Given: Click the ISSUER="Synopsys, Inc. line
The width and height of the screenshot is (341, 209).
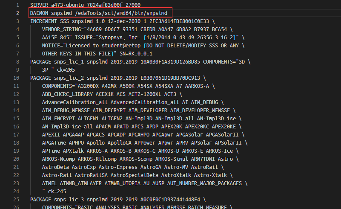Looking at the screenshot, I should 143,38.
